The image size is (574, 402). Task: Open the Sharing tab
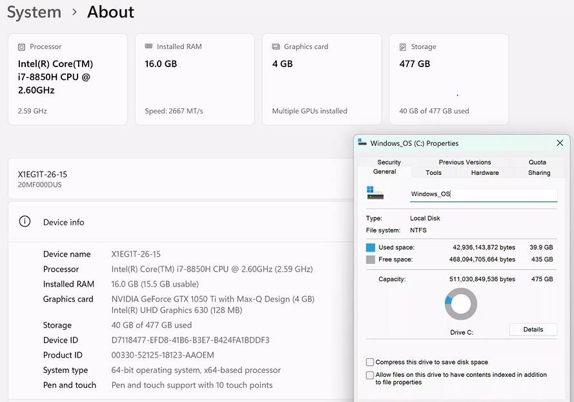tap(539, 173)
